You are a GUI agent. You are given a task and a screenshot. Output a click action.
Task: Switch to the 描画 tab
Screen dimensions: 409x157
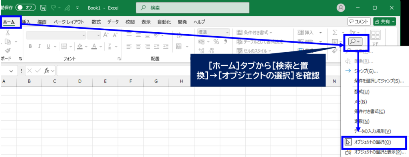point(42,22)
